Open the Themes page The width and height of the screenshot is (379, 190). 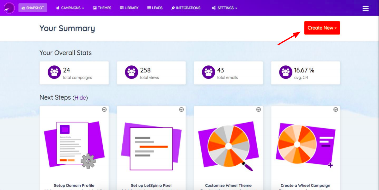pos(102,8)
